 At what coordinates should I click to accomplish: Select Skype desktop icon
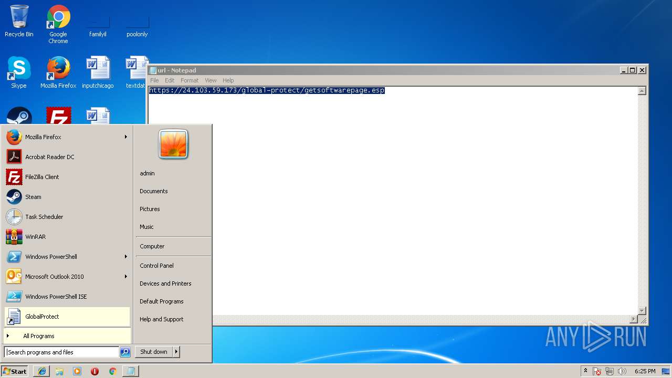[x=19, y=72]
